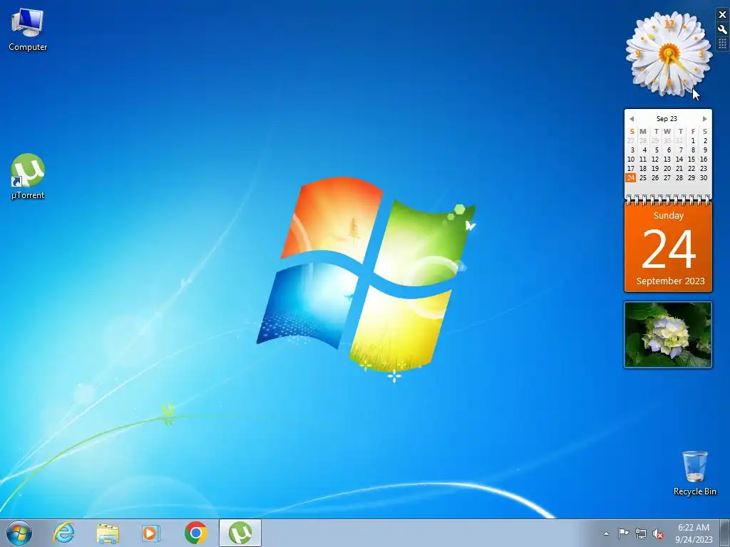Select day 30 in calendar gadget
This screenshot has height=547, width=730.
(x=704, y=177)
